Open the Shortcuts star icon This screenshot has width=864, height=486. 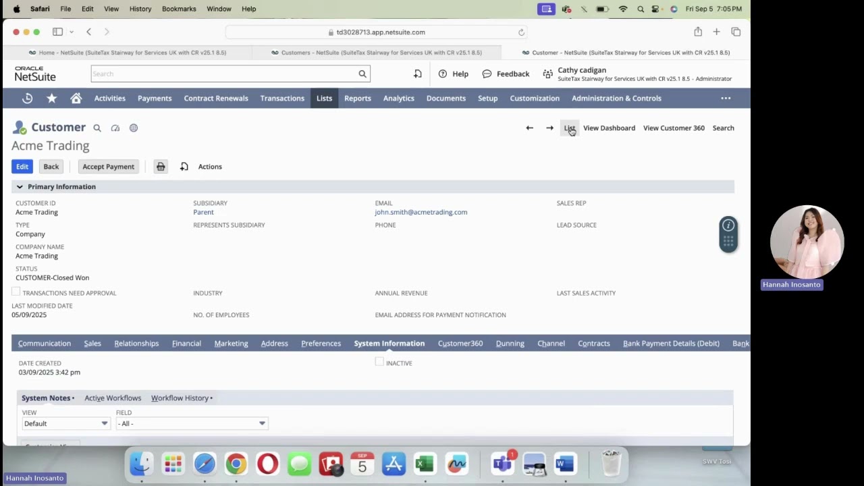tap(51, 99)
